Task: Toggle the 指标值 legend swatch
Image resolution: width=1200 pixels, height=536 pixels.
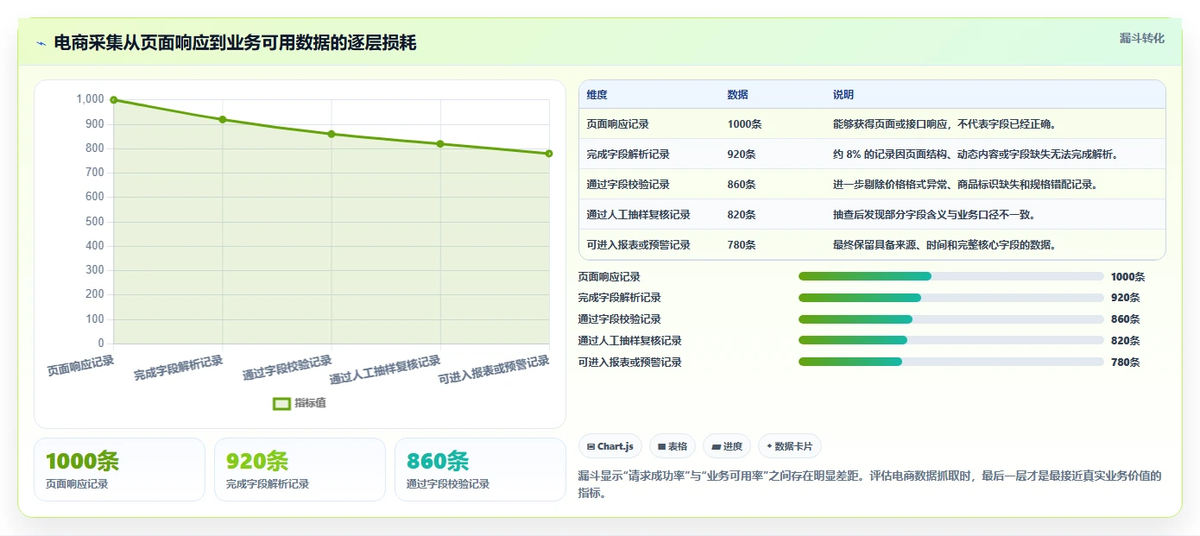Action: click(x=281, y=403)
